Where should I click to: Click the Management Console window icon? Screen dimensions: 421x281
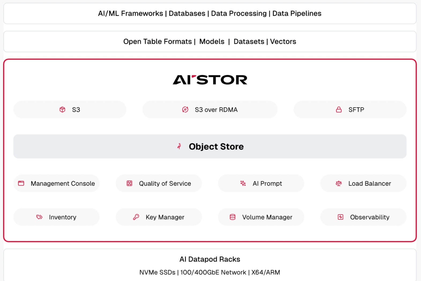coord(21,183)
